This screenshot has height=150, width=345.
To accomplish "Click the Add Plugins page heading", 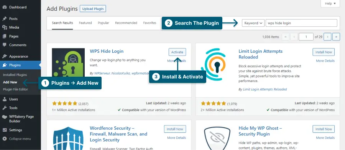I will (x=62, y=9).
